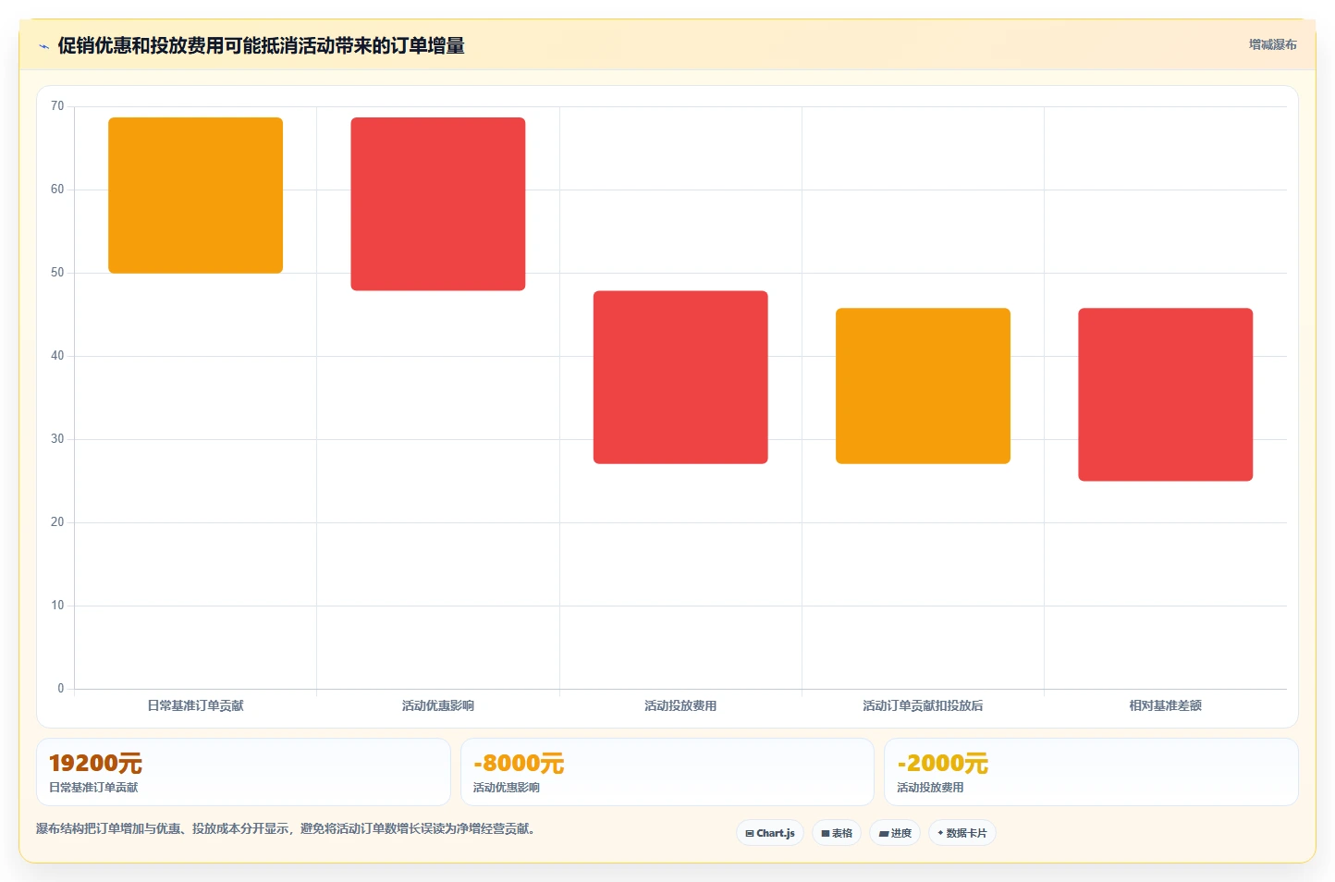Viewport: 1335px width, 882px height.
Task: Click the footnote text beginning 瀑布结构把订单增加
Action: tap(286, 828)
